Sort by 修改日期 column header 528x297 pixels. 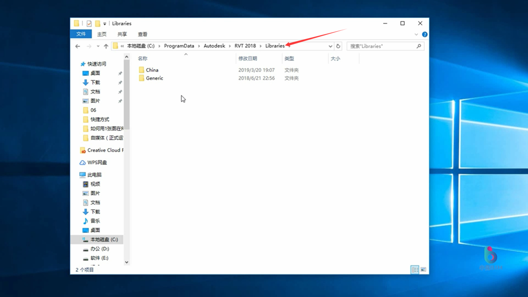[x=247, y=59]
